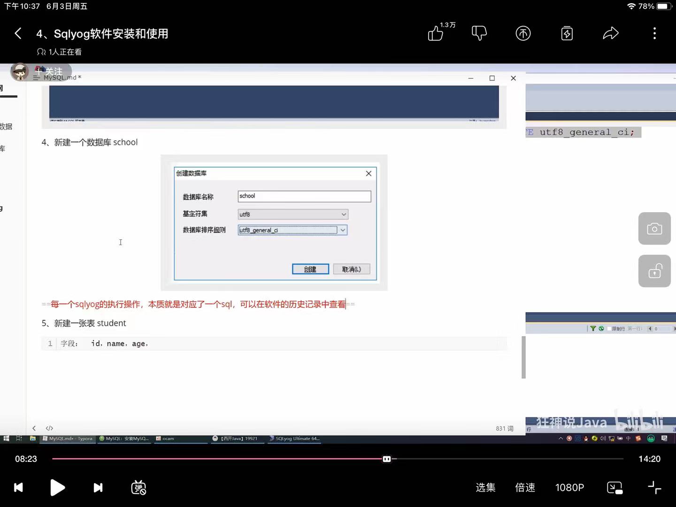Open the Typora hamburger menu icon

[x=36, y=77]
